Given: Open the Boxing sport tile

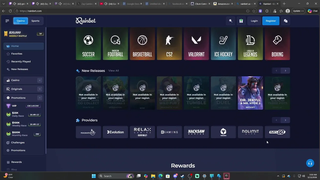Looking at the screenshot, I should pos(277,44).
